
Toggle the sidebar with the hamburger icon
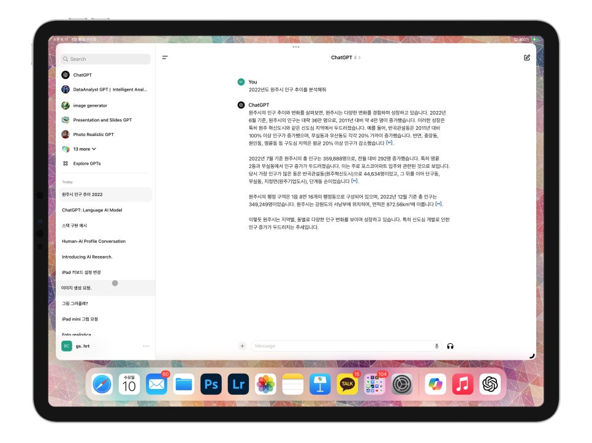[165, 58]
